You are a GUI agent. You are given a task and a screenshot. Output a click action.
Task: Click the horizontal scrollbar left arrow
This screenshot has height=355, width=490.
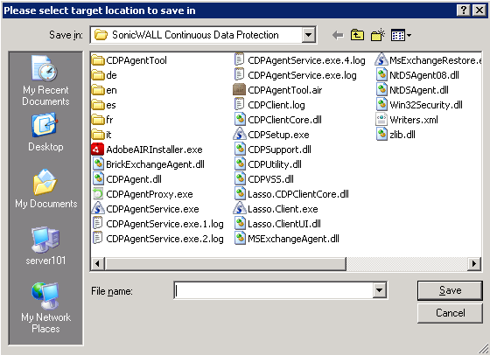coord(98,263)
